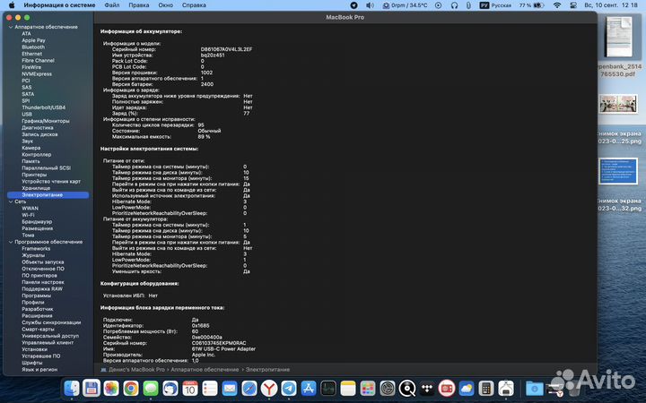Select the PDF file on the desktop

(x=618, y=37)
